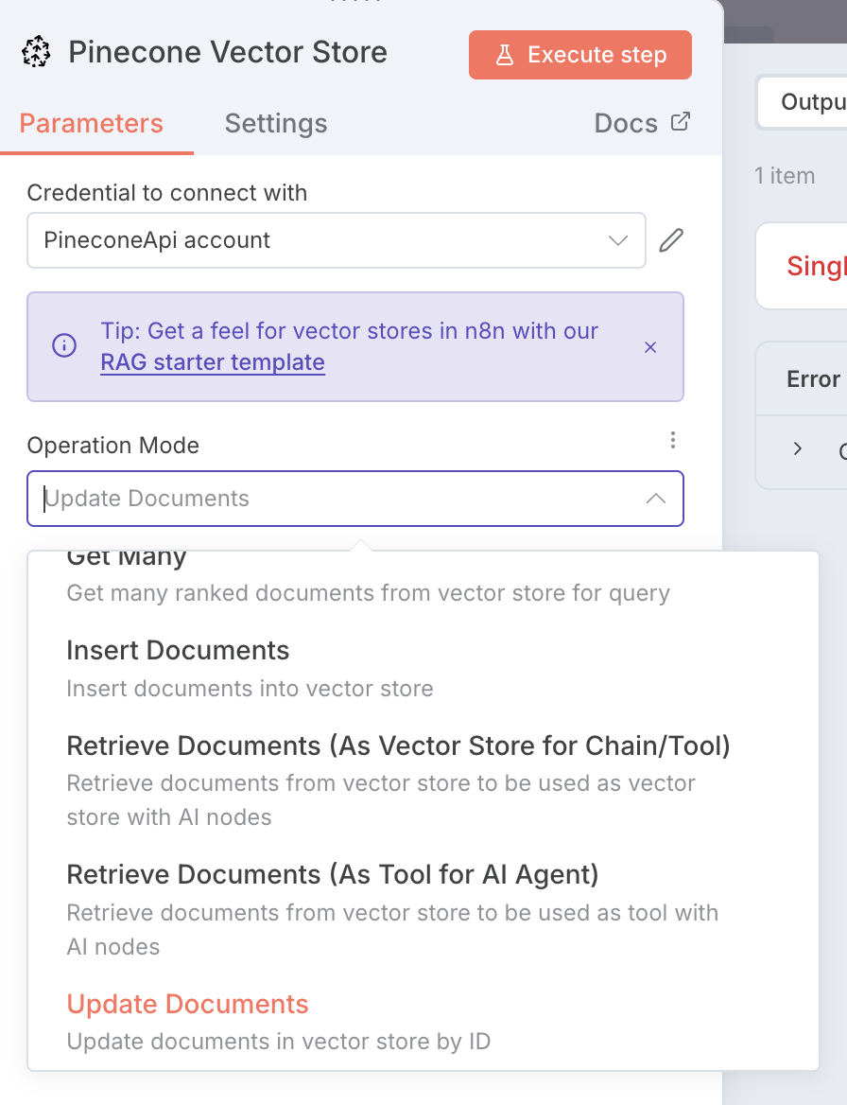This screenshot has height=1105, width=847.
Task: Click the 'Operation Mode' label
Action: tap(112, 446)
